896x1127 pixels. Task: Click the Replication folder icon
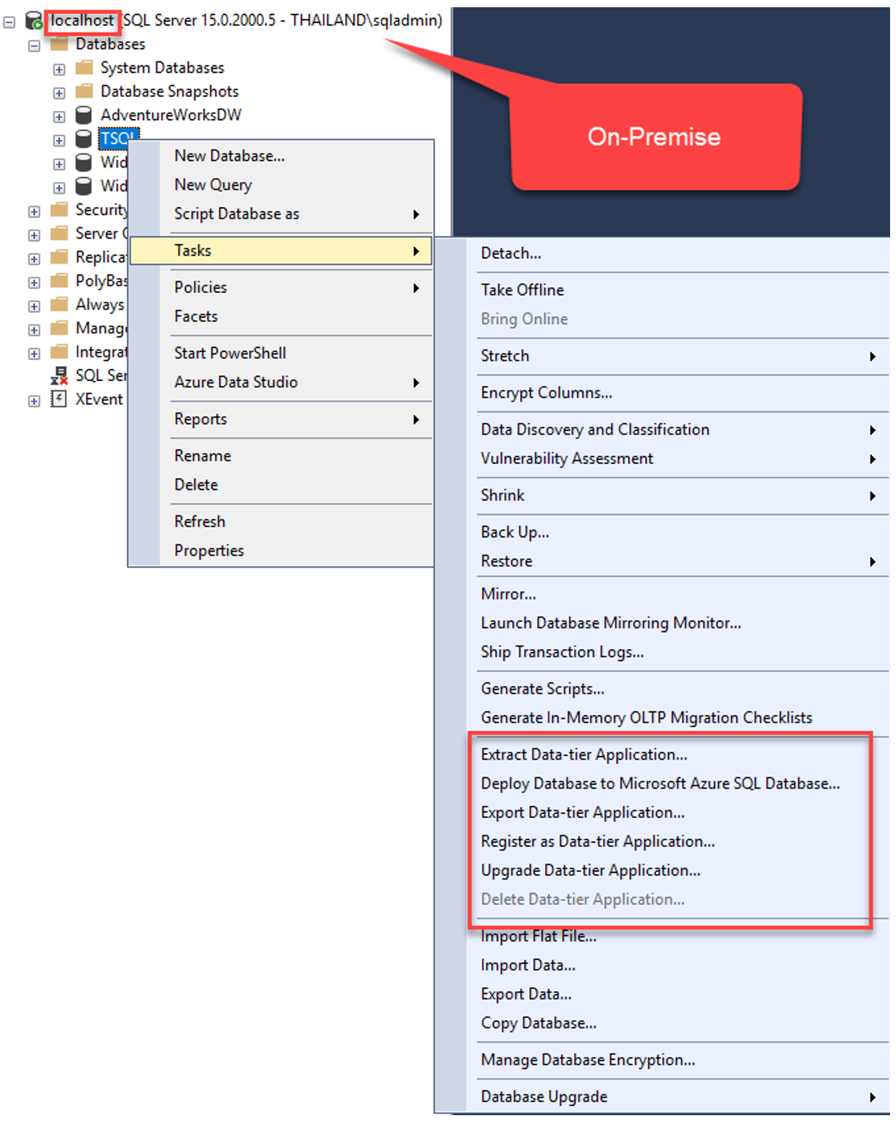click(x=59, y=257)
